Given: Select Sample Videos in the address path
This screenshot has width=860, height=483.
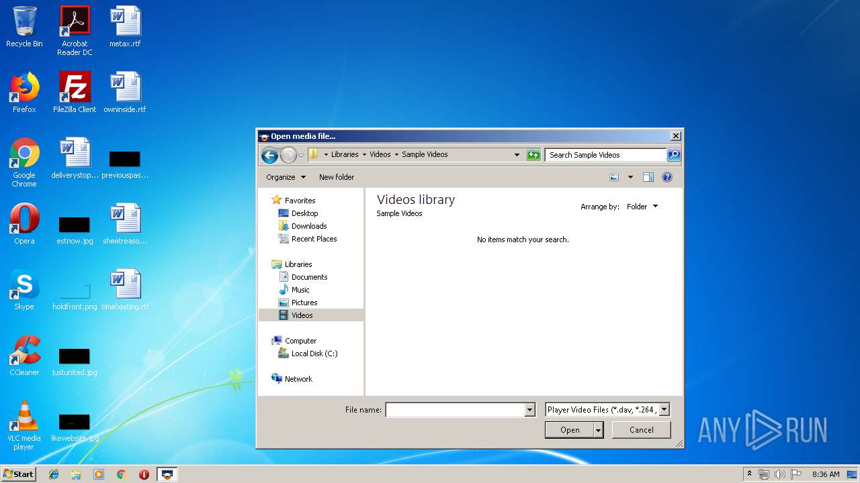Looking at the screenshot, I should click(425, 154).
